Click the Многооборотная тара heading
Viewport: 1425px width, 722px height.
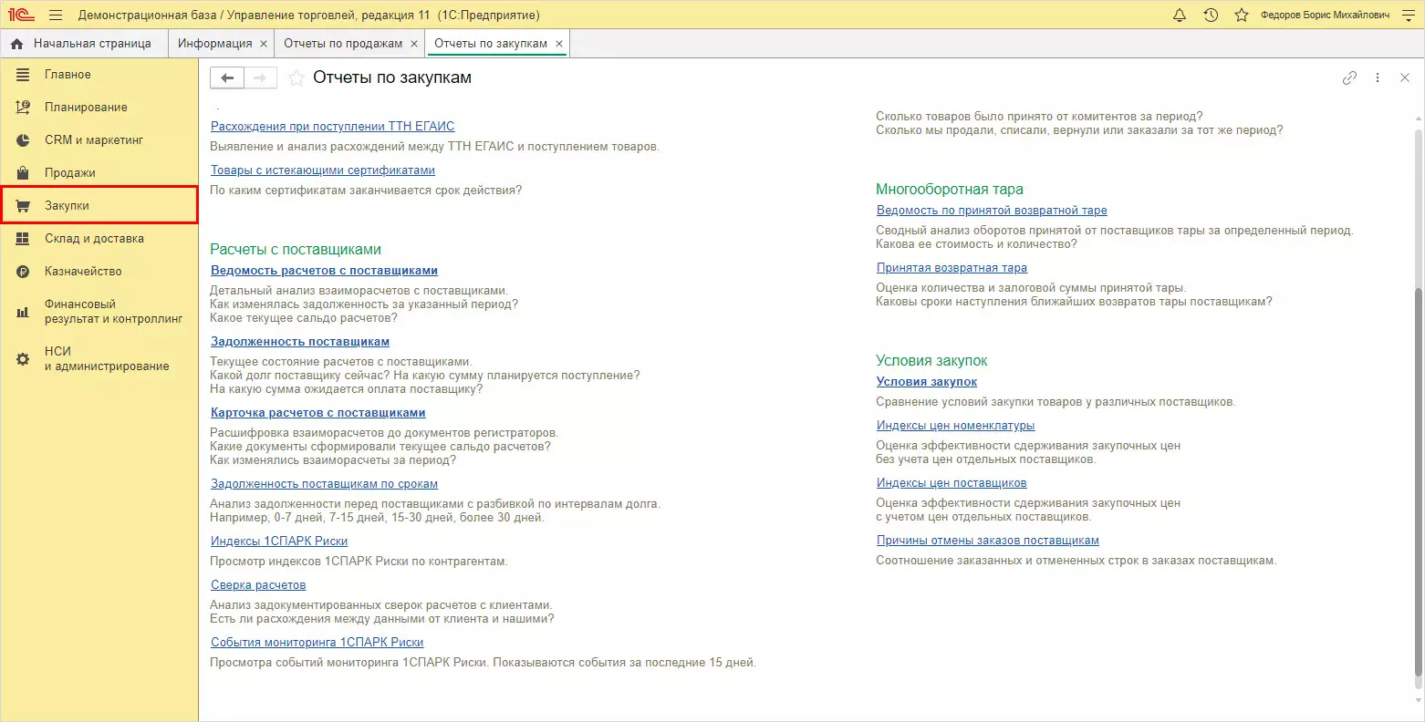pos(950,190)
